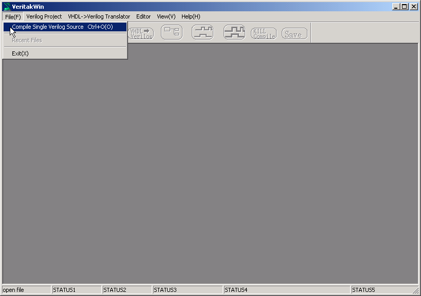Open the Editor menu
421x296 pixels.
[143, 16]
